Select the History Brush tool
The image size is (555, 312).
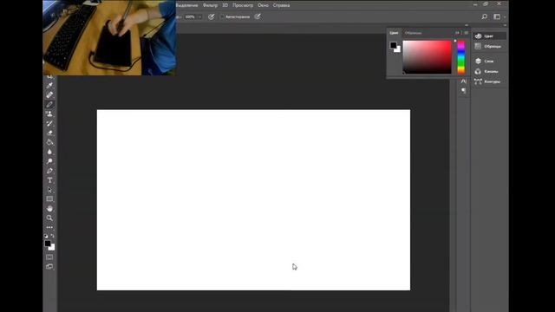[x=49, y=123]
